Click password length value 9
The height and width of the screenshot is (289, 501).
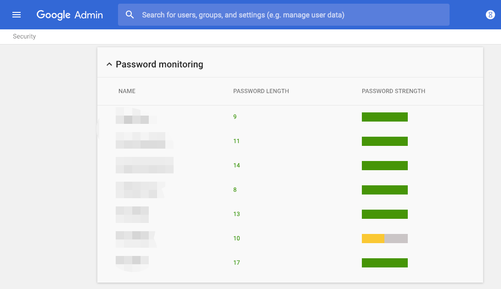pyautogui.click(x=235, y=117)
